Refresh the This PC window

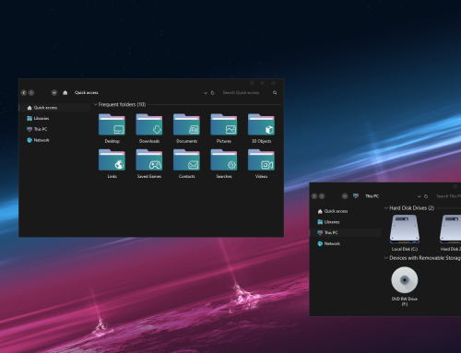tap(426, 196)
